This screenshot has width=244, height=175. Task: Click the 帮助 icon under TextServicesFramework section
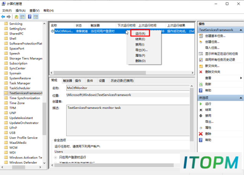coord(201,91)
